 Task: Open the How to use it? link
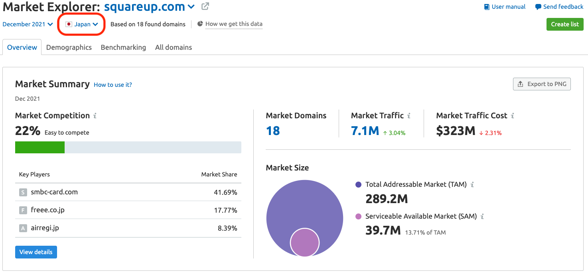click(x=113, y=85)
